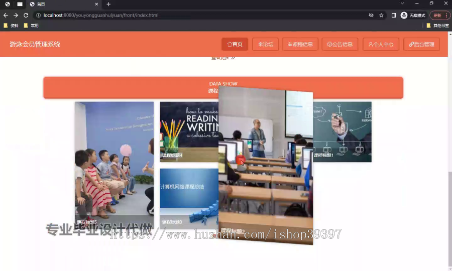452x271 pixels.
Task: Open the 个人中心 navigation item
Action: click(x=381, y=44)
